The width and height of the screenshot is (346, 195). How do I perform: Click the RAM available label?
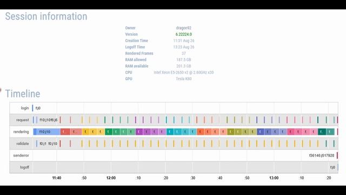point(137,66)
